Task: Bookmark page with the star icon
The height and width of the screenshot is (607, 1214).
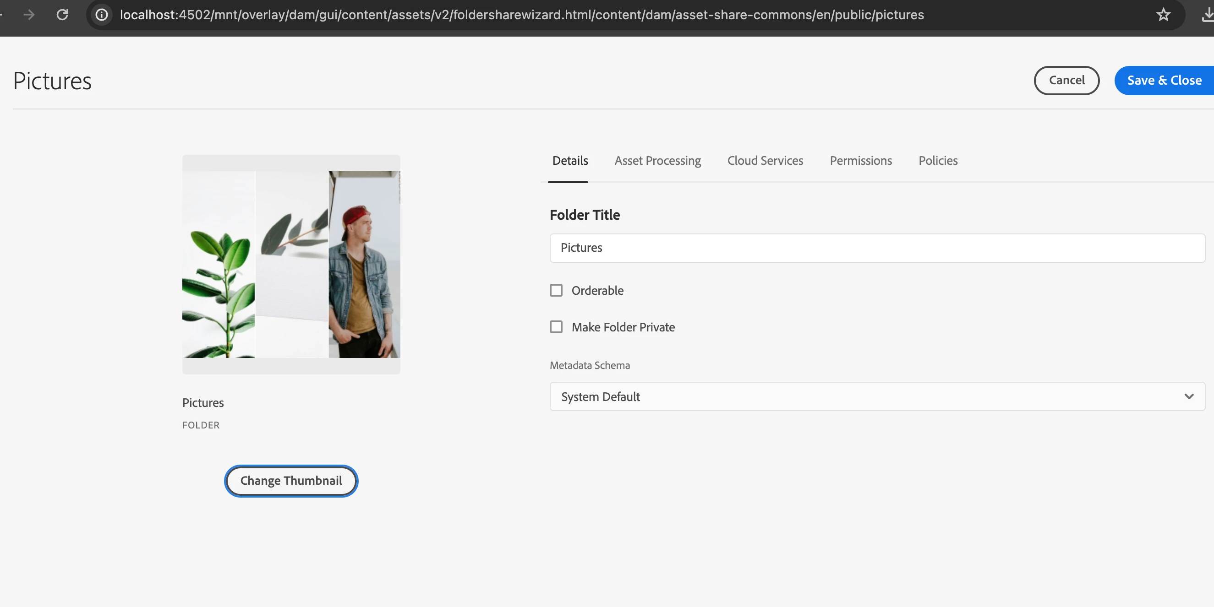Action: click(x=1163, y=15)
